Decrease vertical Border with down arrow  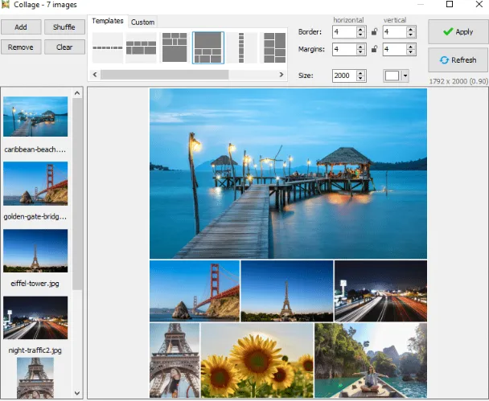tap(411, 35)
